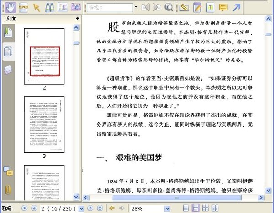Screen dimensions: 274x213
Task: Open the page number dropdown
Action: click(x=81, y=208)
